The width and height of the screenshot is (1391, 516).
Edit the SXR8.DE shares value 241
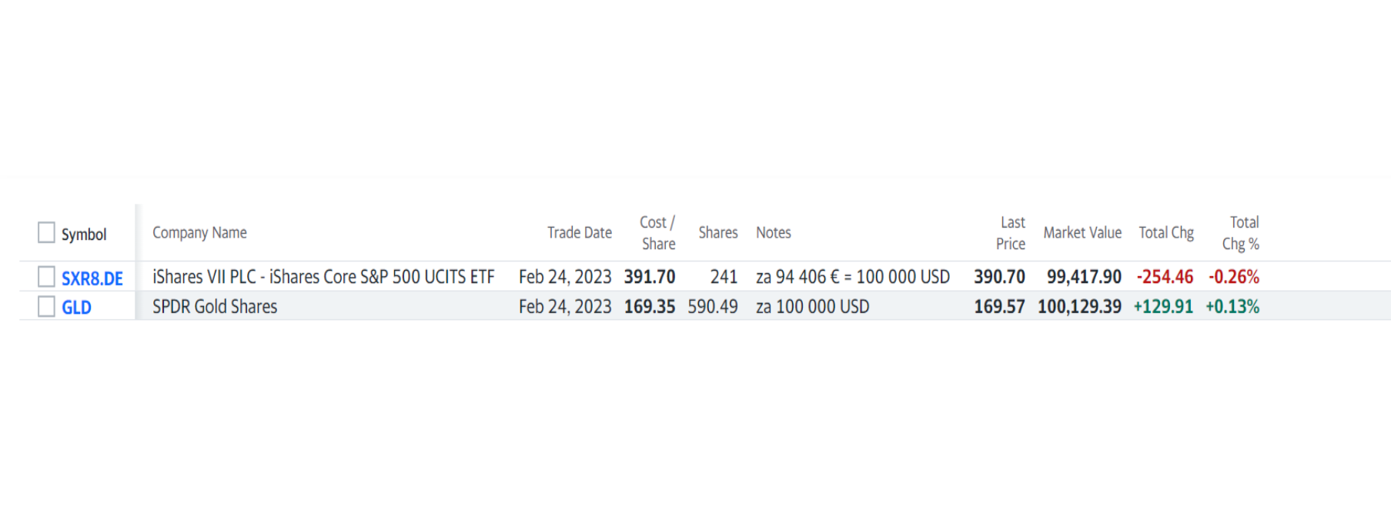[x=724, y=277]
